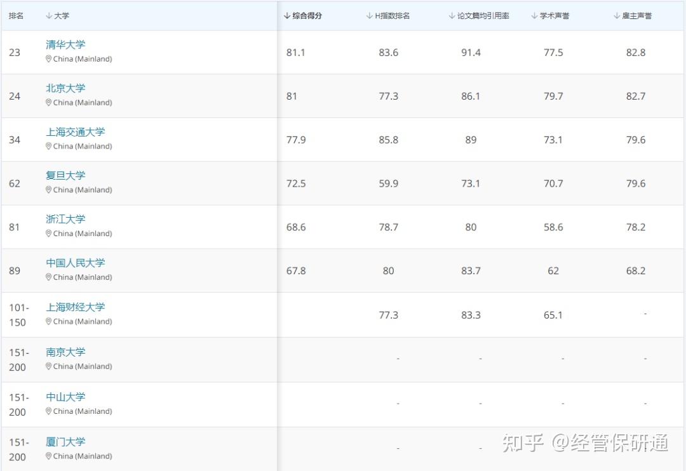
Task: Sort by 论文篇均引用率 column header
Action: tap(479, 16)
